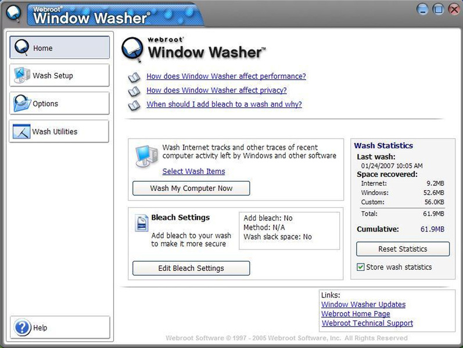Screen dimensions: 463x348
Task: Click large Window Washer squeegee logo
Action: pyautogui.click(x=132, y=49)
